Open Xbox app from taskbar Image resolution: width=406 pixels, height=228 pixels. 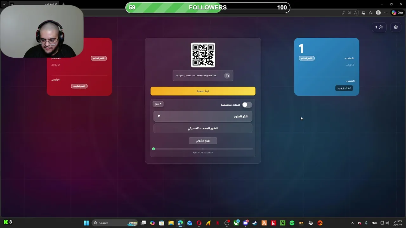pyautogui.click(x=236, y=223)
